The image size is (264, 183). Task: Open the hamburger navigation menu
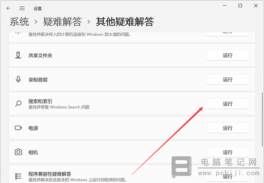click(x=22, y=8)
